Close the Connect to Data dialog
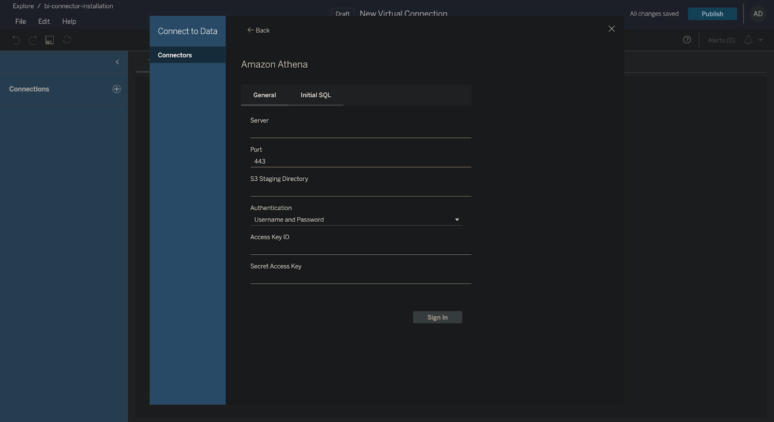The width and height of the screenshot is (774, 422). 611,29
